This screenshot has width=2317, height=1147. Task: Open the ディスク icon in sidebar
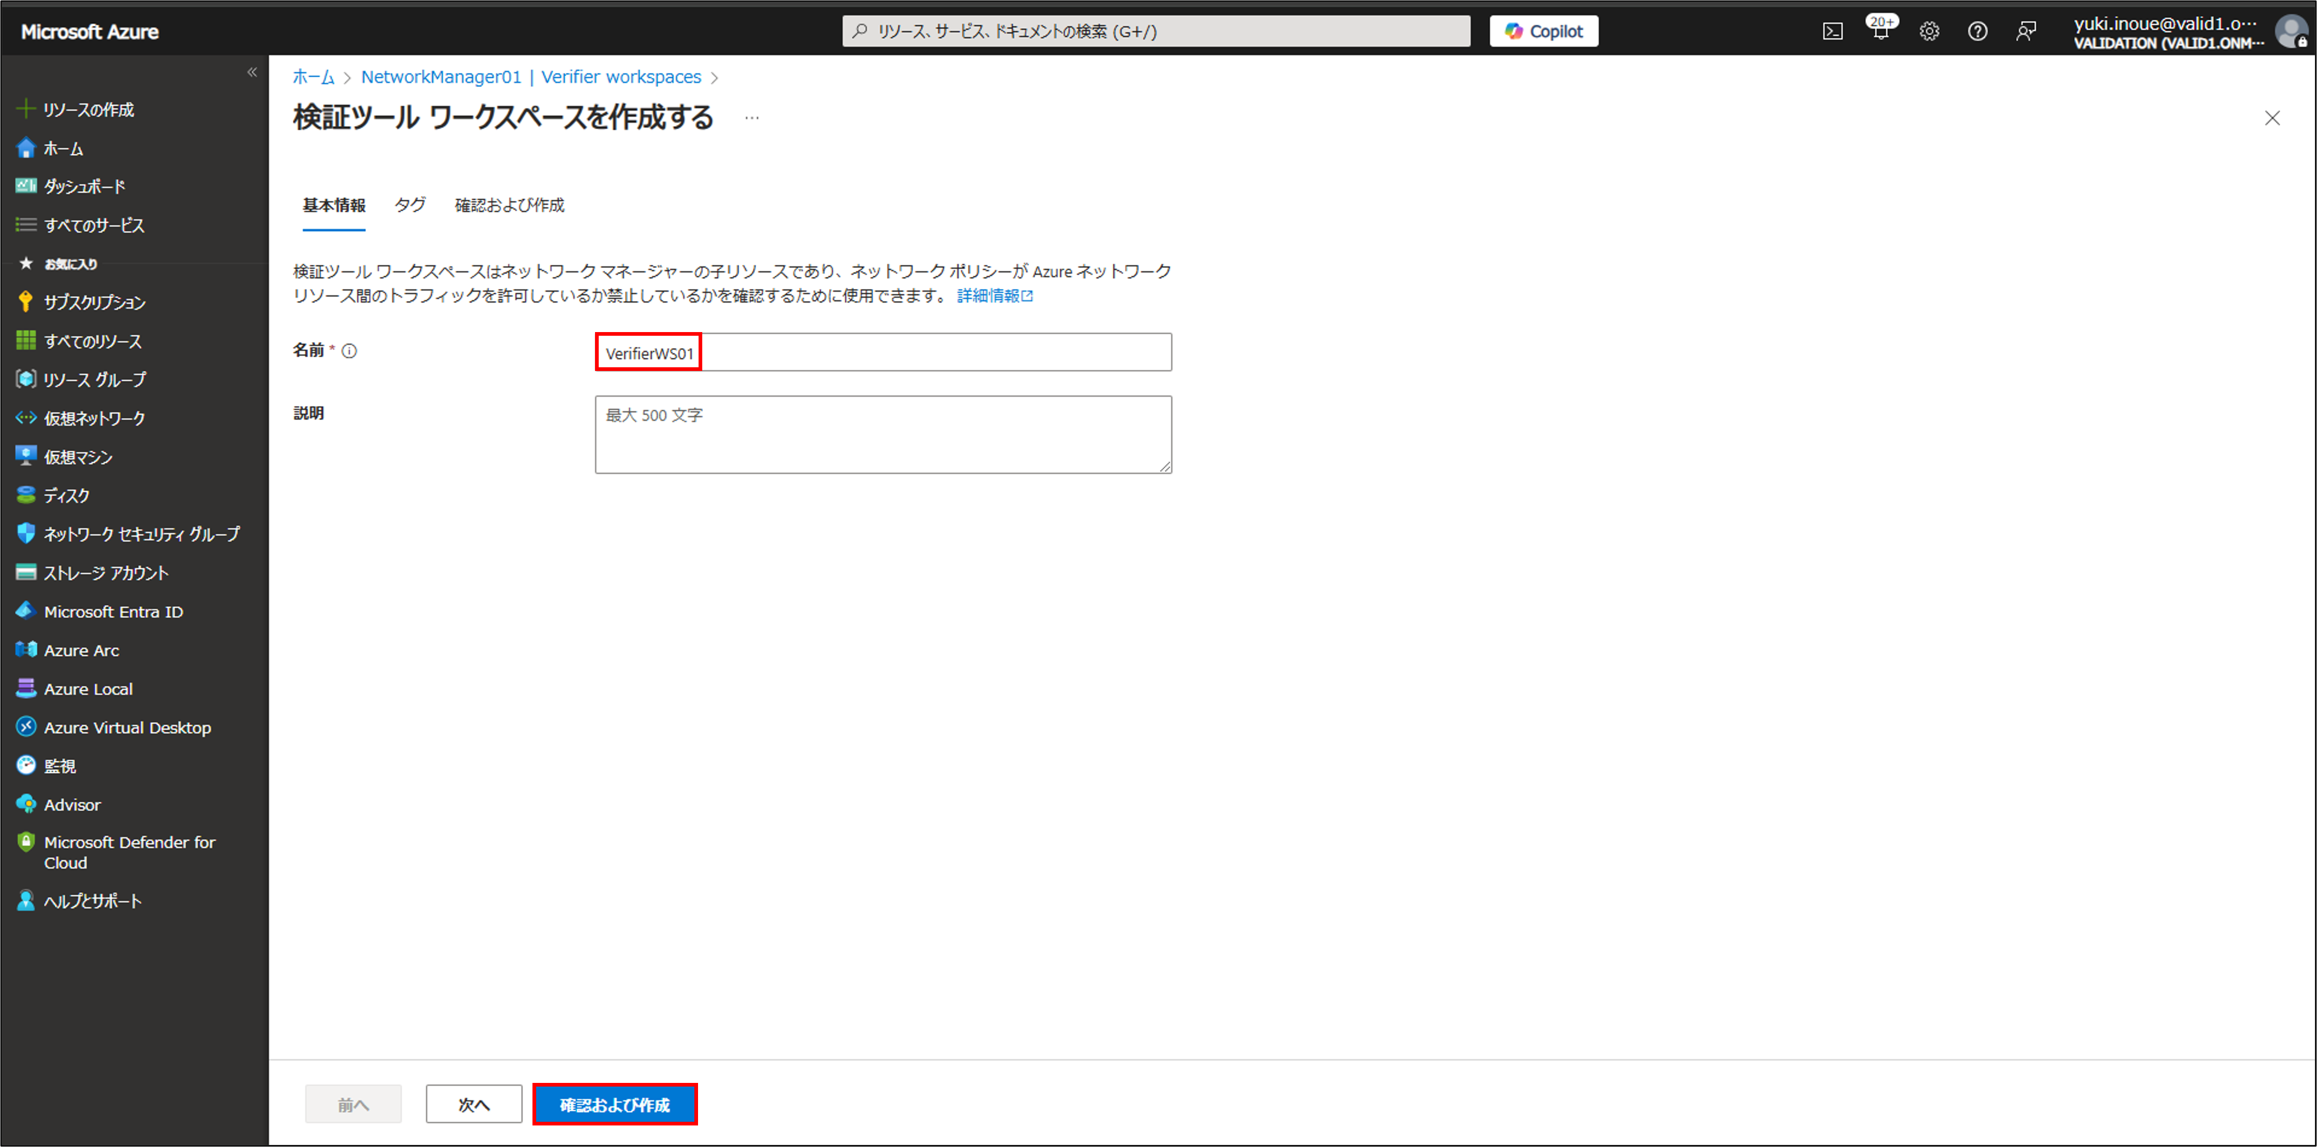click(x=26, y=495)
